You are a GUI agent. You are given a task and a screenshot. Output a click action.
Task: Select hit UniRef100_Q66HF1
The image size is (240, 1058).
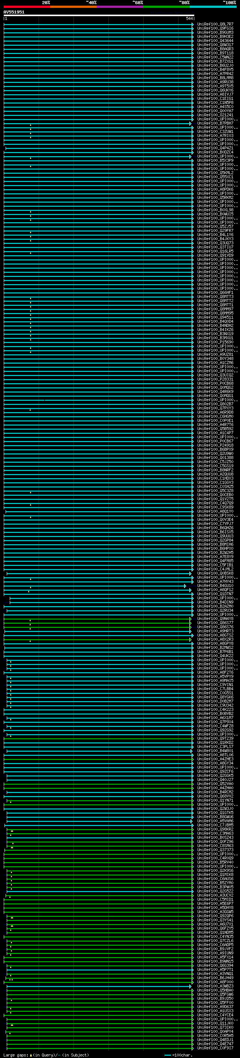(x=215, y=292)
